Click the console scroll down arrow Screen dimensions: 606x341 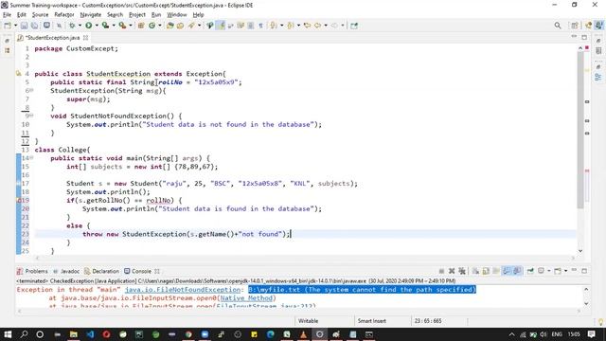pyautogui.click(x=586, y=303)
